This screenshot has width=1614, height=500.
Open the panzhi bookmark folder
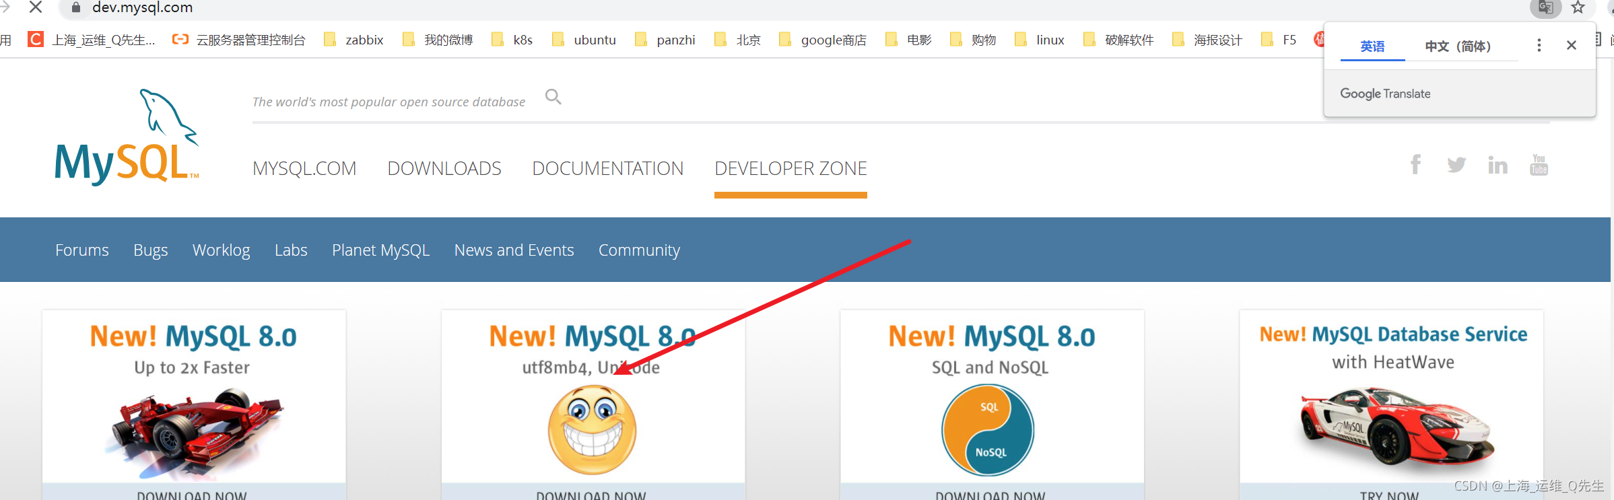[x=665, y=40]
